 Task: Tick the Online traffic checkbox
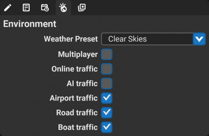coord(107,69)
